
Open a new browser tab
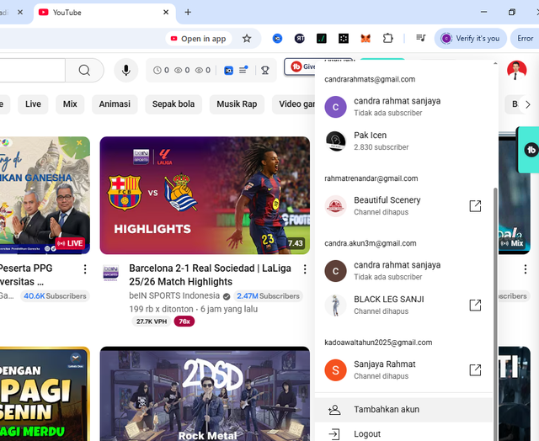[x=188, y=13]
